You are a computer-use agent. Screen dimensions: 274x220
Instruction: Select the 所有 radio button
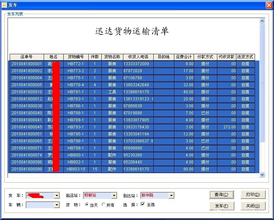pos(104,205)
